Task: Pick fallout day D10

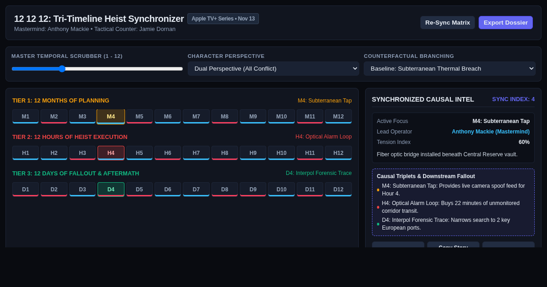Action: (281, 190)
